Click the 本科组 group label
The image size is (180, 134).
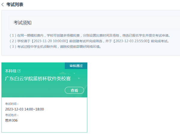[x=10, y=71]
